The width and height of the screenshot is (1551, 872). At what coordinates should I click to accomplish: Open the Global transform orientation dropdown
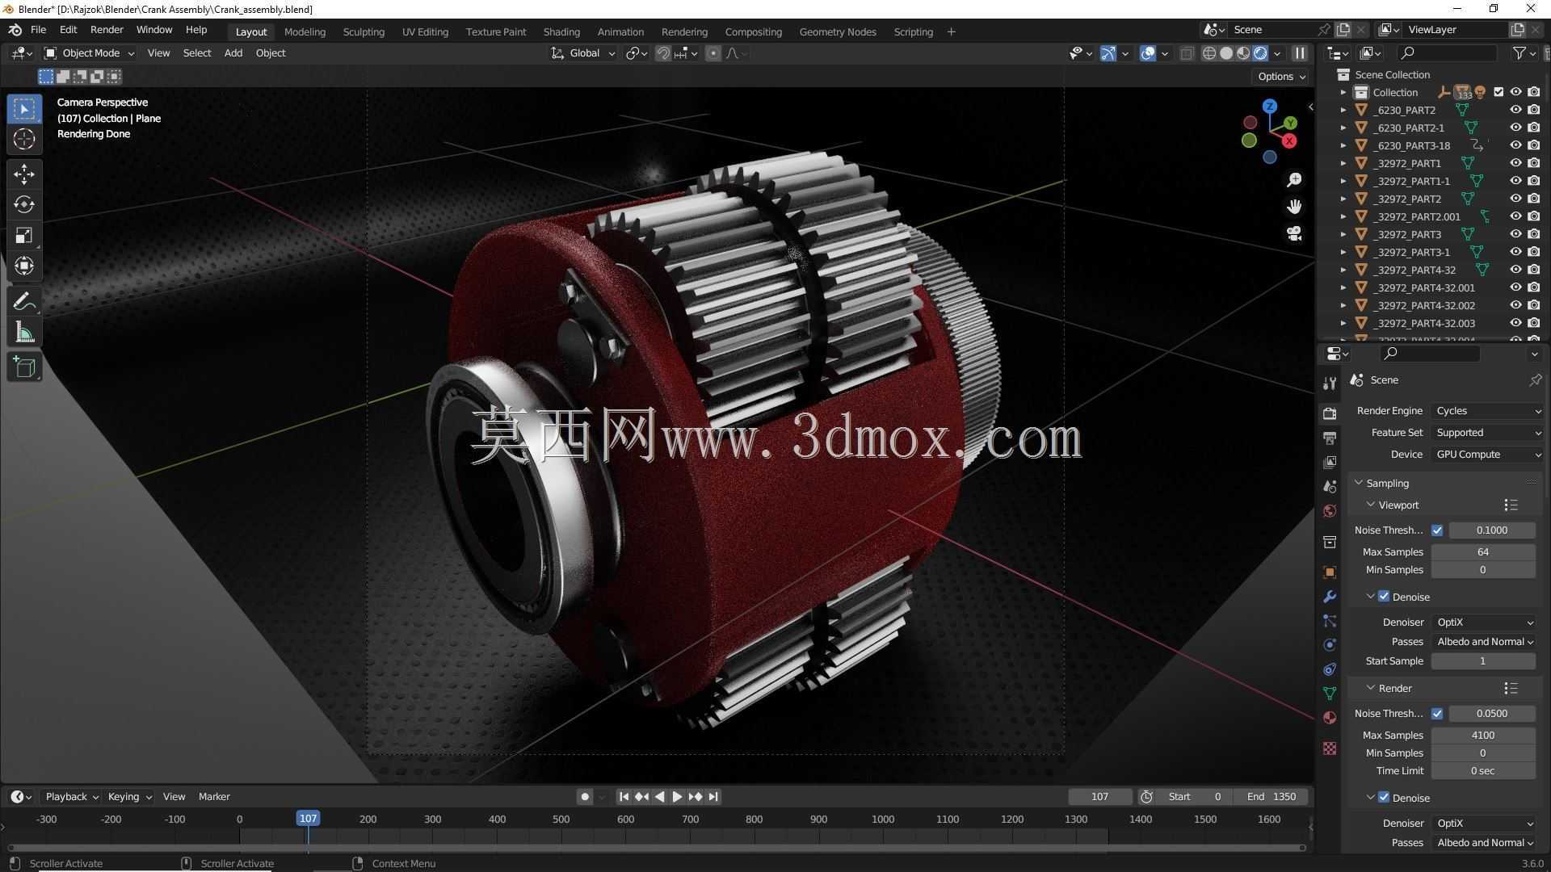583,53
